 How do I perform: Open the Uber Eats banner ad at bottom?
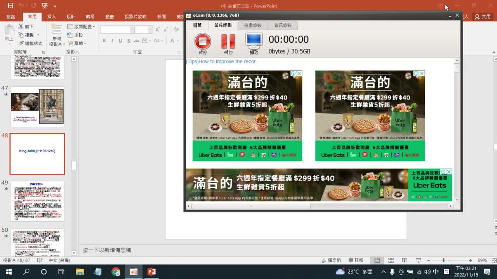[319, 185]
